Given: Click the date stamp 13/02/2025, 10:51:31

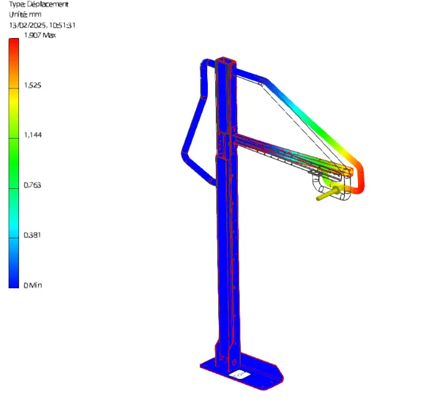Looking at the screenshot, I should point(42,25).
